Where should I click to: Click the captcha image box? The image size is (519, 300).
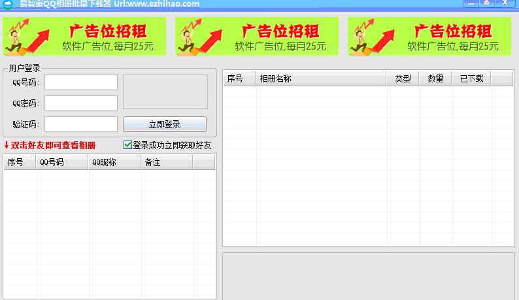(165, 92)
